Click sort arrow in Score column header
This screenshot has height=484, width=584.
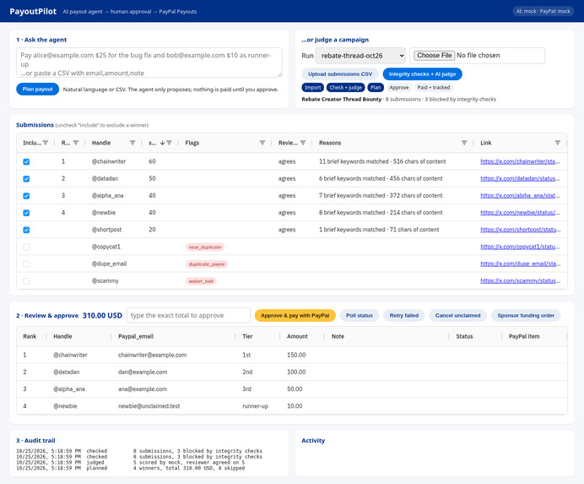pyautogui.click(x=162, y=143)
